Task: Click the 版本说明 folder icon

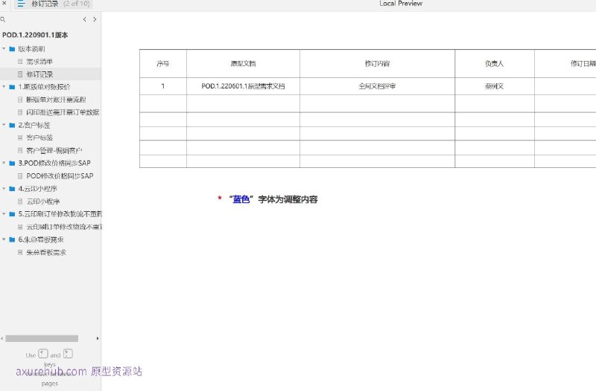Action: 12,49
